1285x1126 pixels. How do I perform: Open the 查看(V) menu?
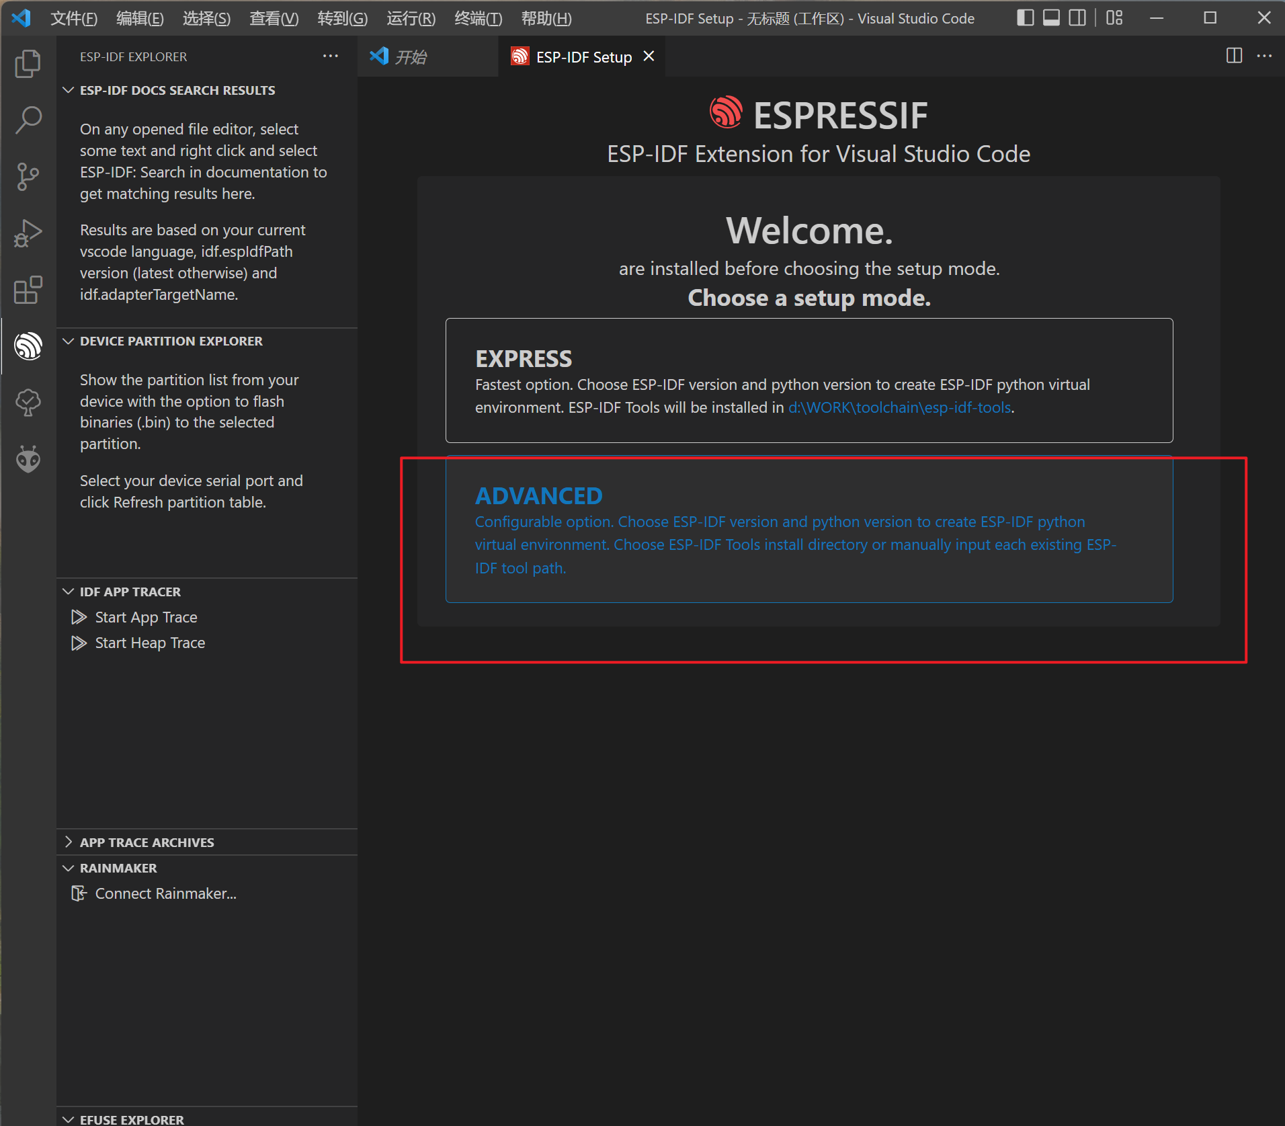point(274,18)
